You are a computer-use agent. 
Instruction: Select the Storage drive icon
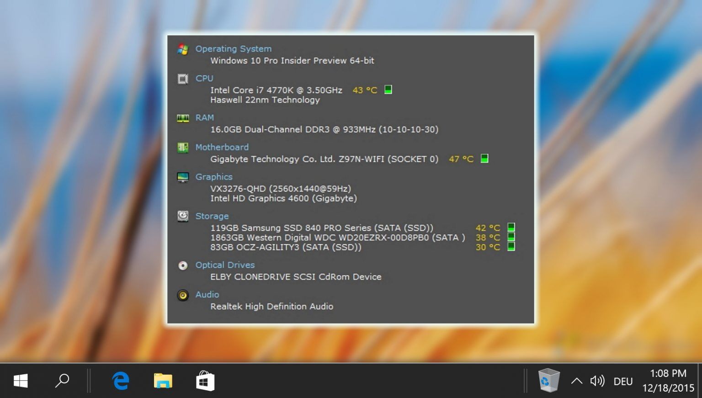[183, 217]
